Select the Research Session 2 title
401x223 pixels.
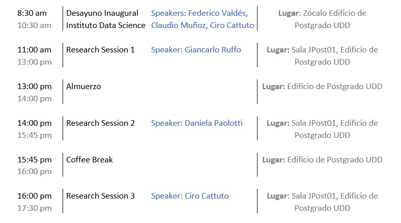point(100,123)
